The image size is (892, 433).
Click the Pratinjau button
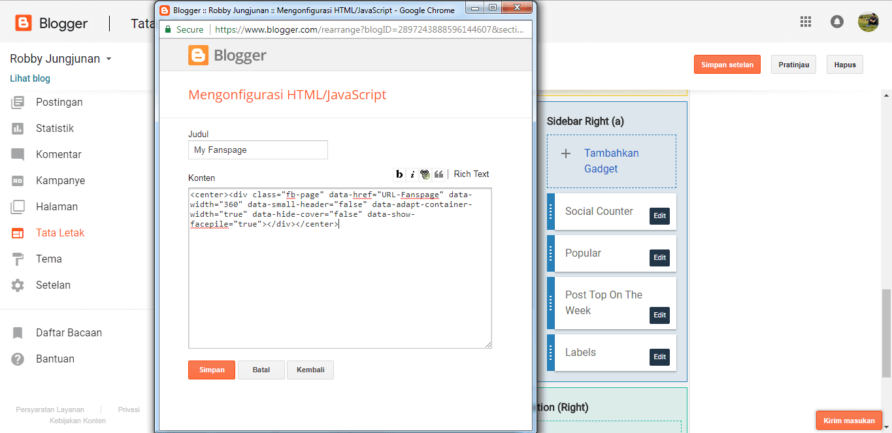point(794,65)
